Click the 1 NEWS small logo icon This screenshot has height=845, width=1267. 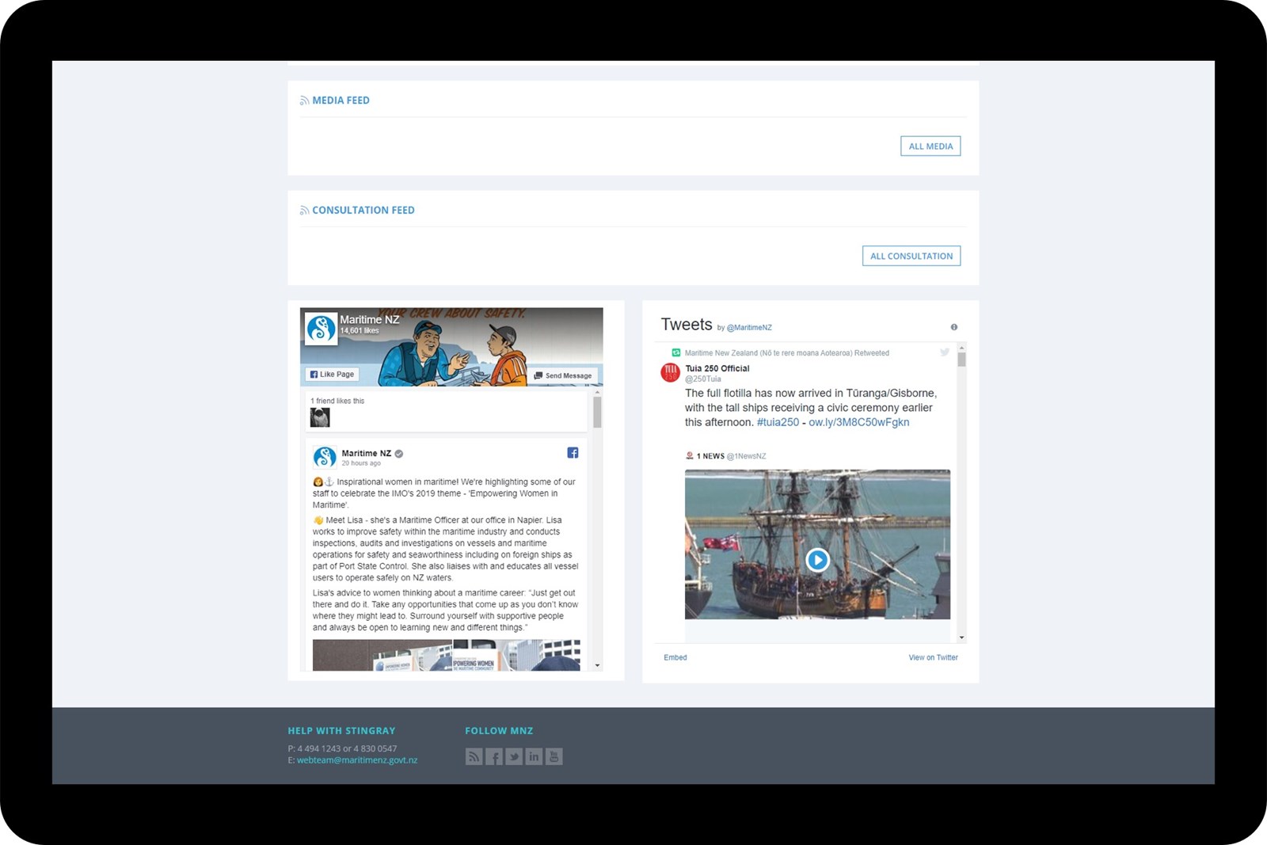point(690,456)
